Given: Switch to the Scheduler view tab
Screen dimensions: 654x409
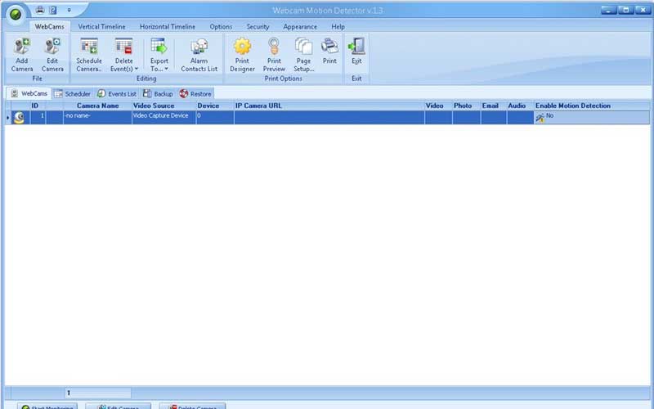Looking at the screenshot, I should [x=73, y=94].
